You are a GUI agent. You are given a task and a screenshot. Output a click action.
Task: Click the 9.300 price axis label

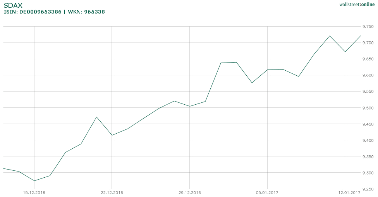click(368, 173)
